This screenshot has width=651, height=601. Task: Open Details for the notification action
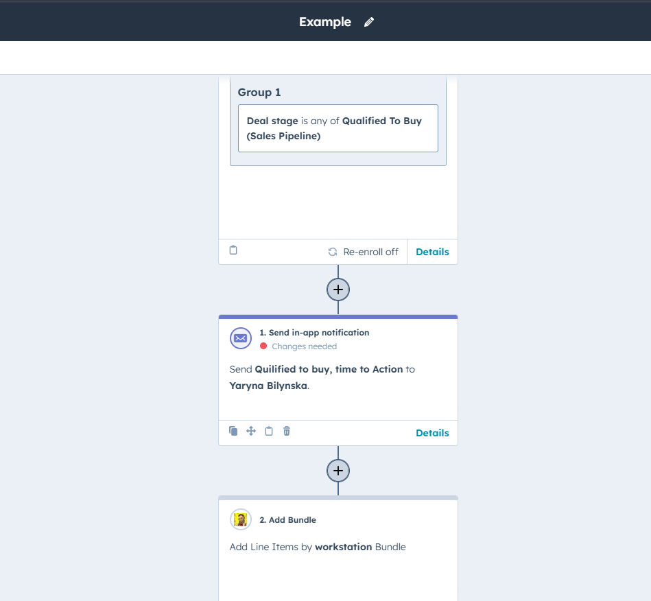click(432, 432)
